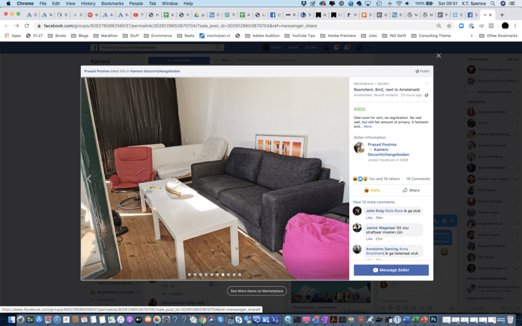Open the Other Bookmarks folder
This screenshot has width=522, height=326.
[x=499, y=36]
